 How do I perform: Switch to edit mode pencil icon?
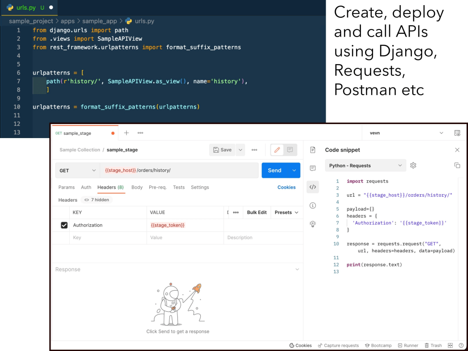tap(277, 150)
